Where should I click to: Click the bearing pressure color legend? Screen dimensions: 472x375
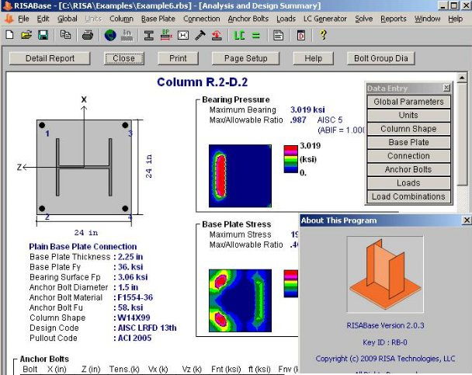tap(290, 159)
